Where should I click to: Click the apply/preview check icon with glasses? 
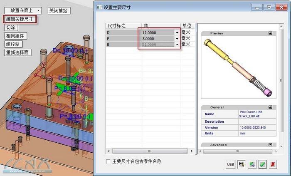(x=252, y=165)
